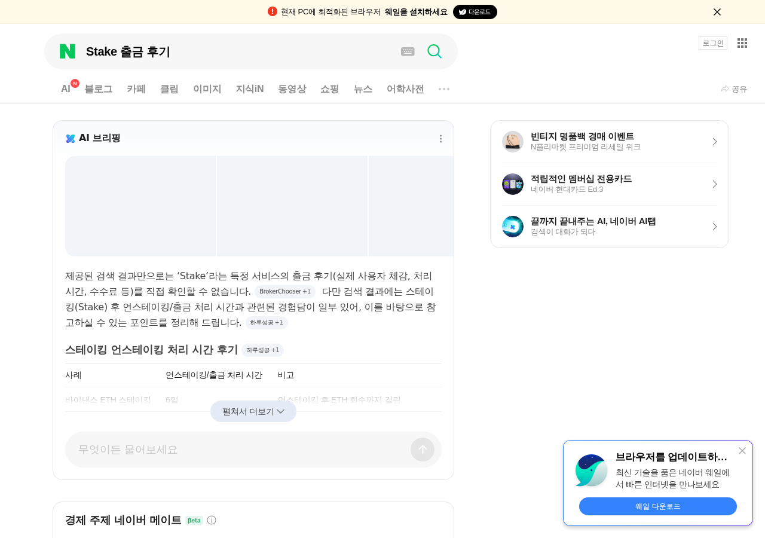Click the Beta badge by 네이버 메이트

click(x=194, y=520)
